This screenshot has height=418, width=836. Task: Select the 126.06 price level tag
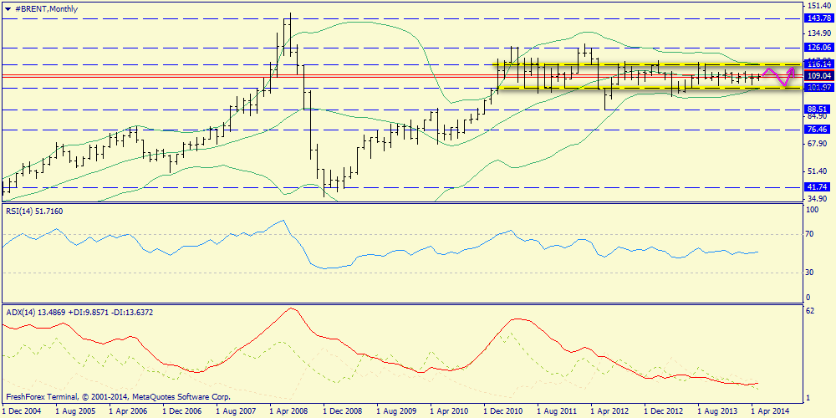[x=816, y=47]
